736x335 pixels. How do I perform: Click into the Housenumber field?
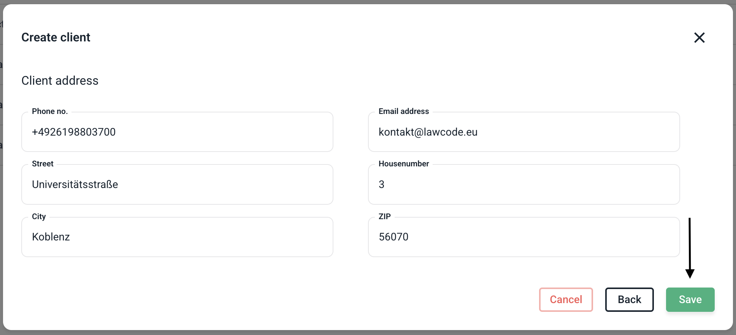(x=523, y=185)
